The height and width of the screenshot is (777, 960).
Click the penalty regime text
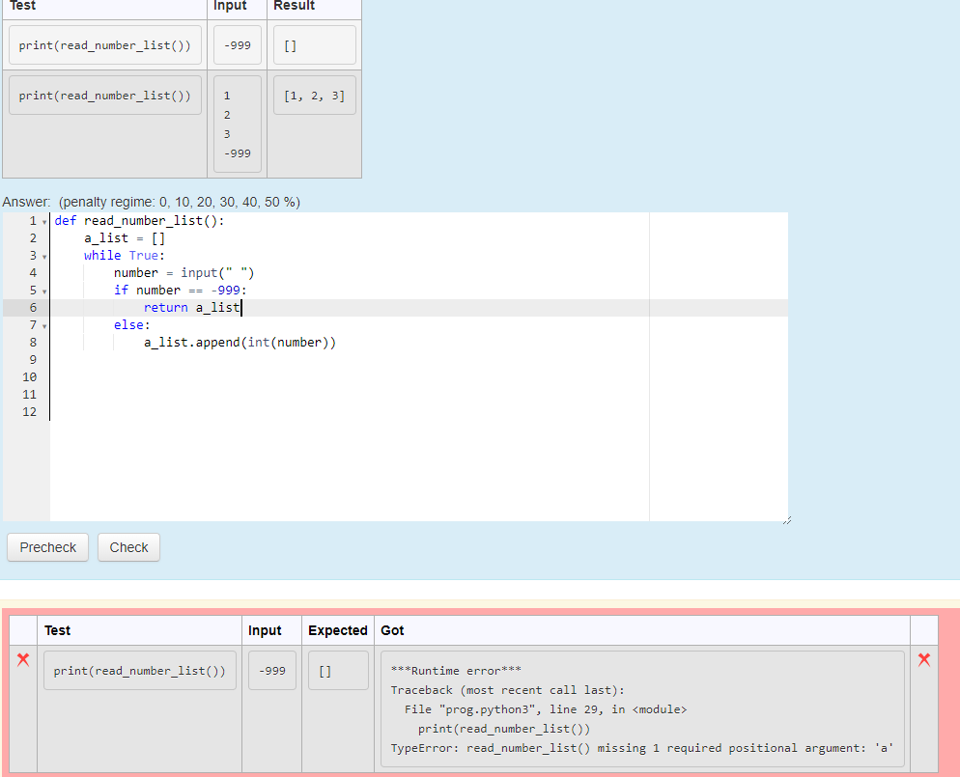click(180, 202)
